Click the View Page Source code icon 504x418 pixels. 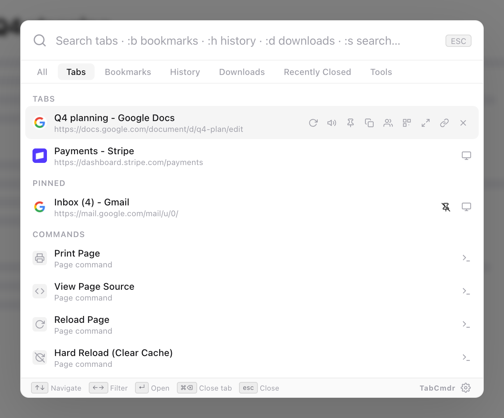click(40, 291)
